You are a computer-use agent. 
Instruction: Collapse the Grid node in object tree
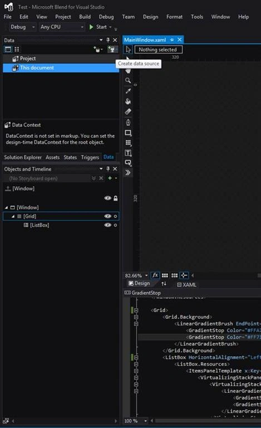coord(13,216)
